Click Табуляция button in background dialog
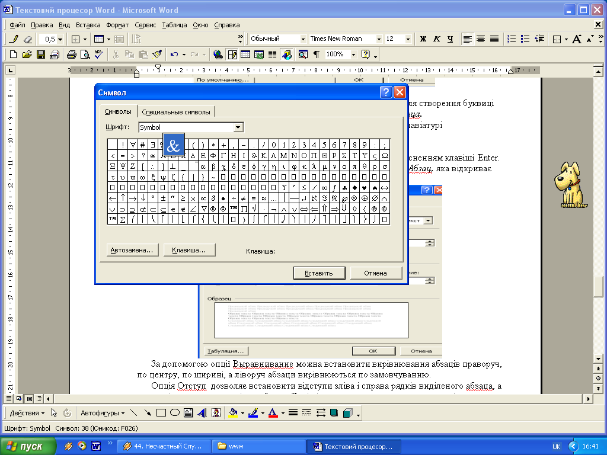The width and height of the screenshot is (607, 455). [x=226, y=351]
